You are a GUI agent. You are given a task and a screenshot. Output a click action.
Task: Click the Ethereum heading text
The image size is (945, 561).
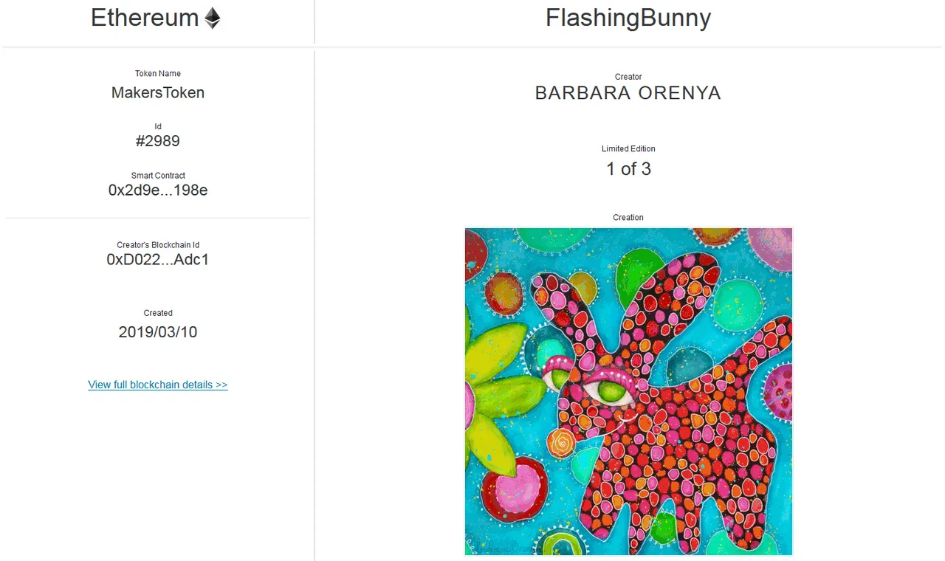145,18
